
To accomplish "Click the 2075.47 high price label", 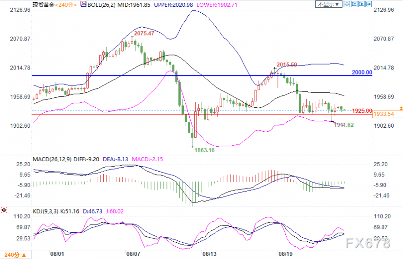I will [x=144, y=33].
